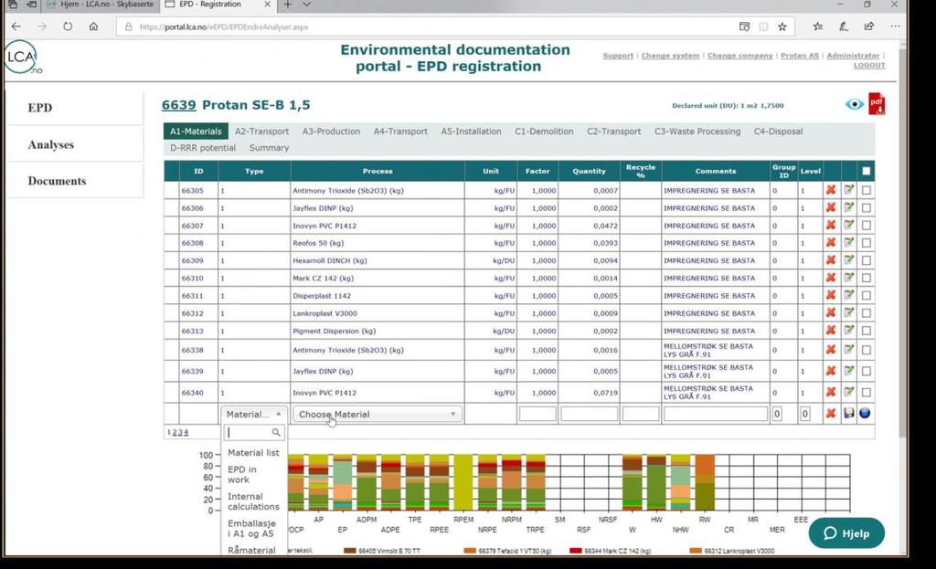Delete row 66309 Hexamoll DINCH
Image resolution: width=936 pixels, height=569 pixels.
pyautogui.click(x=830, y=260)
